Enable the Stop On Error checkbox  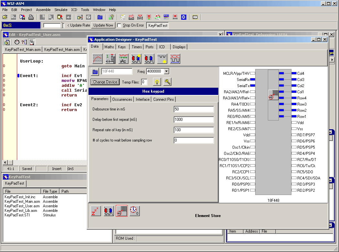point(119,25)
